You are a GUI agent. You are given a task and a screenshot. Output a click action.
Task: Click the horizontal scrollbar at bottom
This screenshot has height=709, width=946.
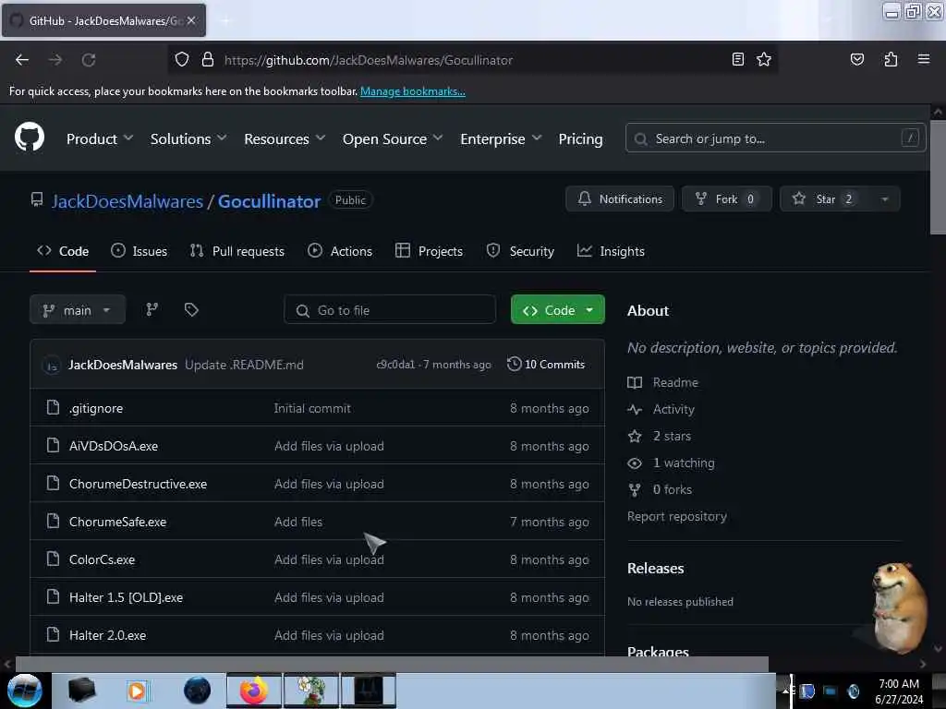pyautogui.click(x=392, y=664)
